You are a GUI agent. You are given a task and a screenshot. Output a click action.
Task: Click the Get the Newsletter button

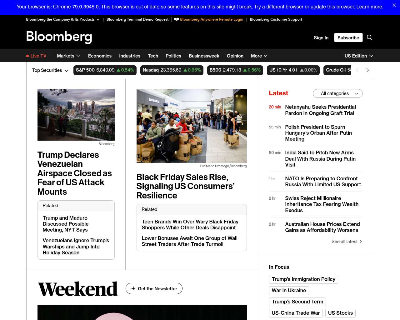(x=154, y=288)
